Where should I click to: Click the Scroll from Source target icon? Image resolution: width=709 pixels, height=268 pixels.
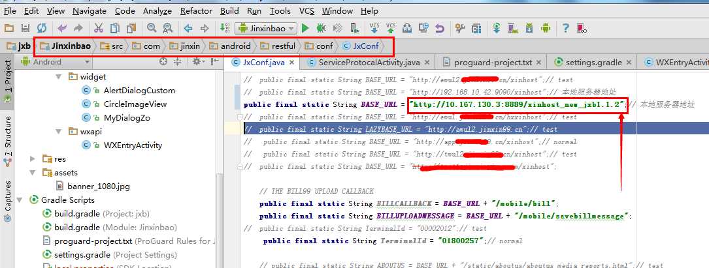163,62
